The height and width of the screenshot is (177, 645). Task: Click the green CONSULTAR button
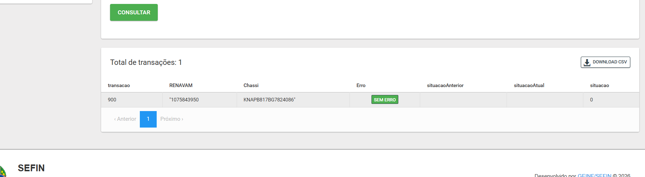point(134,13)
